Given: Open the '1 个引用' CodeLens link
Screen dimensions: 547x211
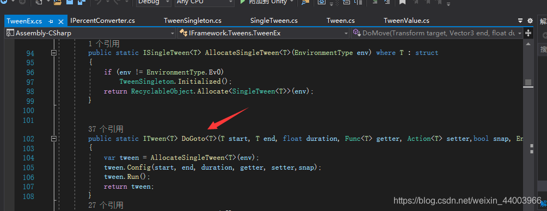Looking at the screenshot, I should point(104,44).
